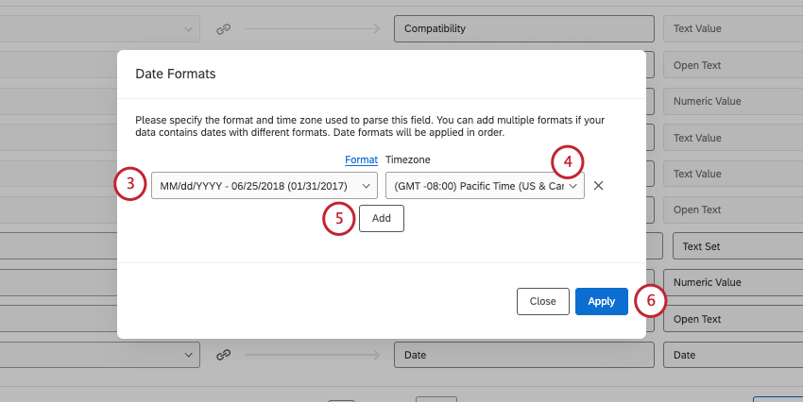Click the Format help link
This screenshot has height=402, width=803.
pos(361,160)
